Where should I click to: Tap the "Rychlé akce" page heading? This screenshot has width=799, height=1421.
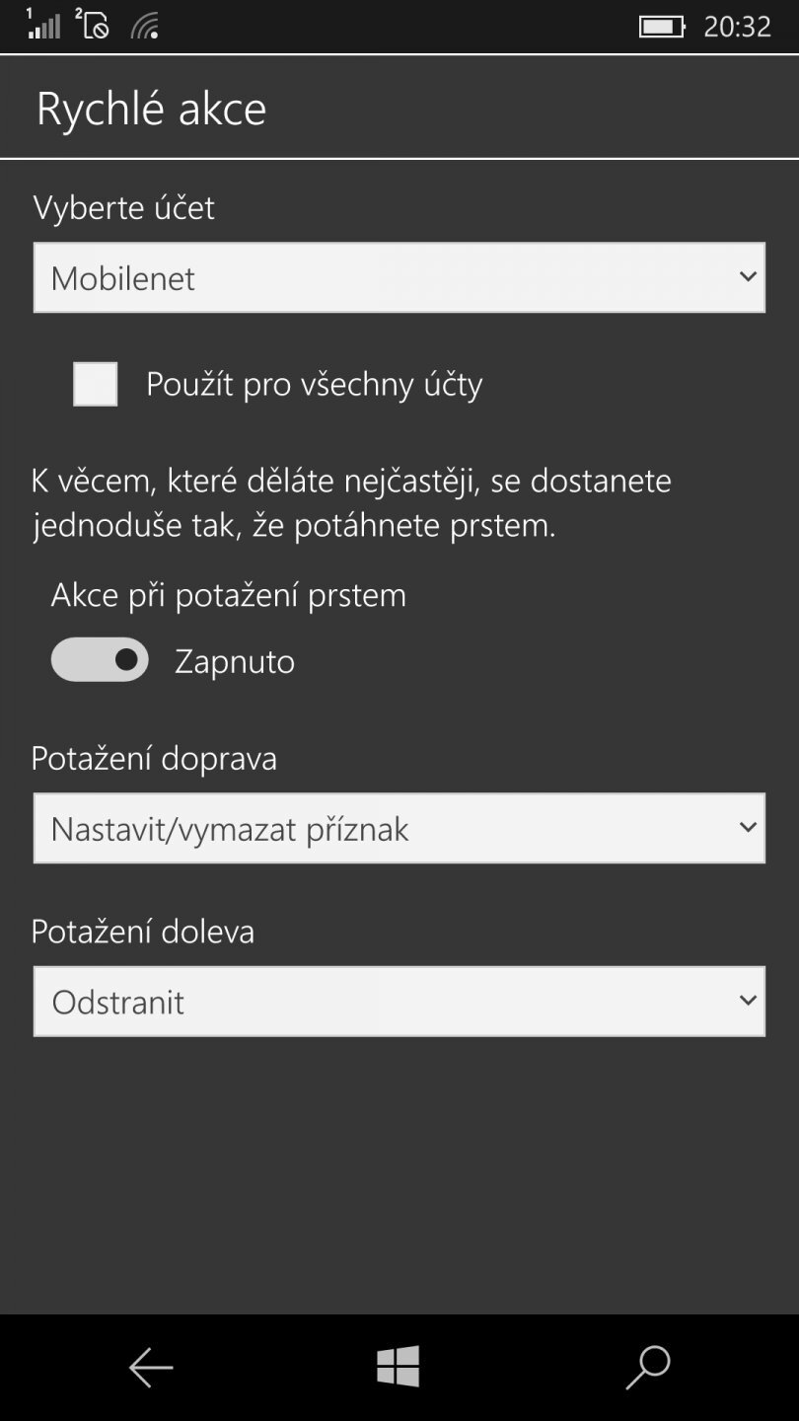[151, 107]
